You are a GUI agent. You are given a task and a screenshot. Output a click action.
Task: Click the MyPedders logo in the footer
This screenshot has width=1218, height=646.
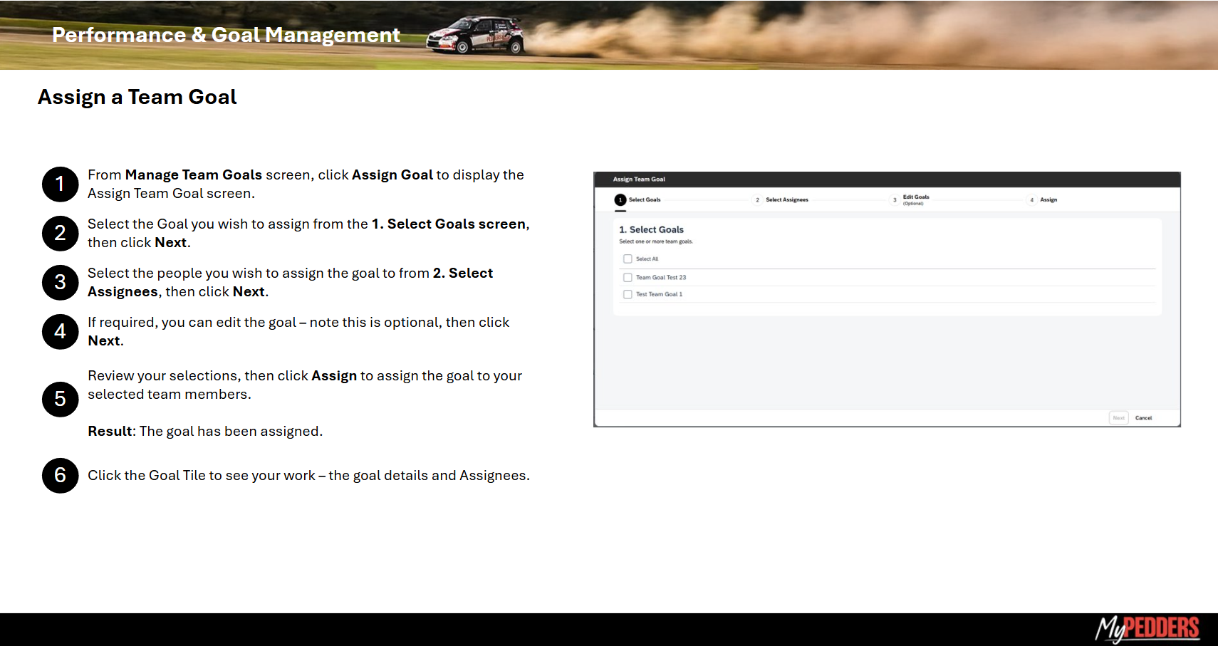(1147, 628)
